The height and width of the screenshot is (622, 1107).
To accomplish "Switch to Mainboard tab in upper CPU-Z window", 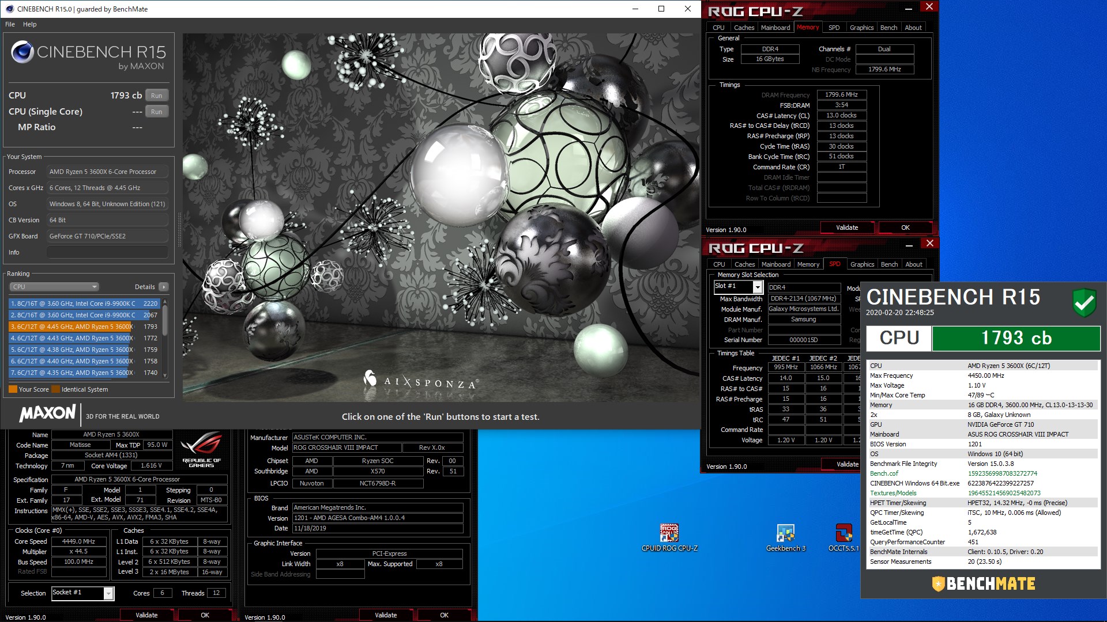I will (775, 28).
